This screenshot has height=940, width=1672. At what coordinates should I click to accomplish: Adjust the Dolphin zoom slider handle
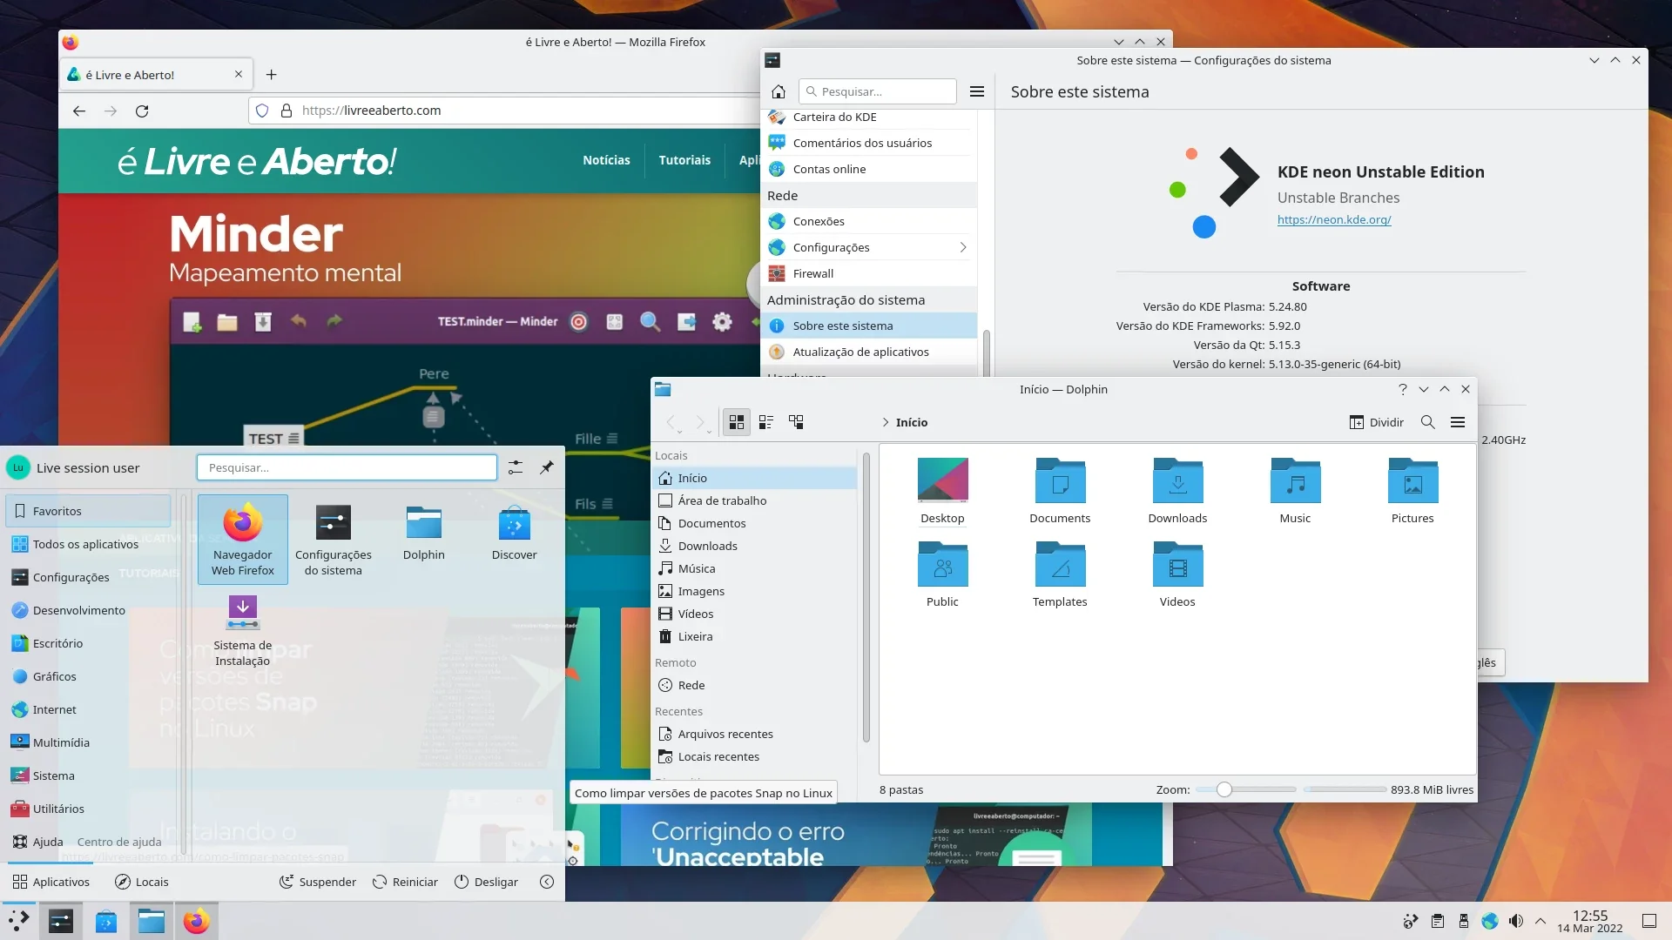(x=1224, y=789)
